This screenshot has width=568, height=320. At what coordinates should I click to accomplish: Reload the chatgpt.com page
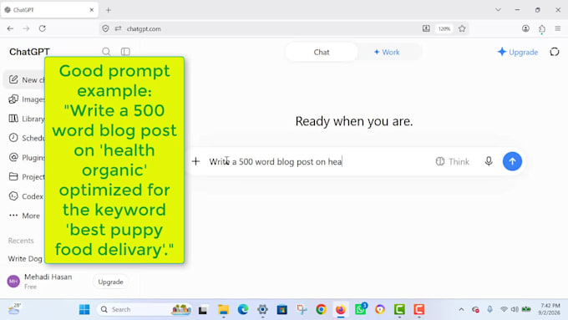[x=43, y=28]
